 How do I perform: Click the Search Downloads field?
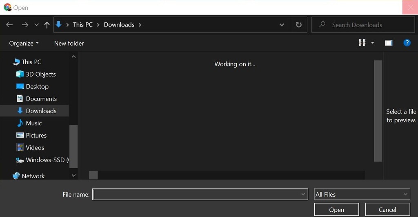(363, 25)
